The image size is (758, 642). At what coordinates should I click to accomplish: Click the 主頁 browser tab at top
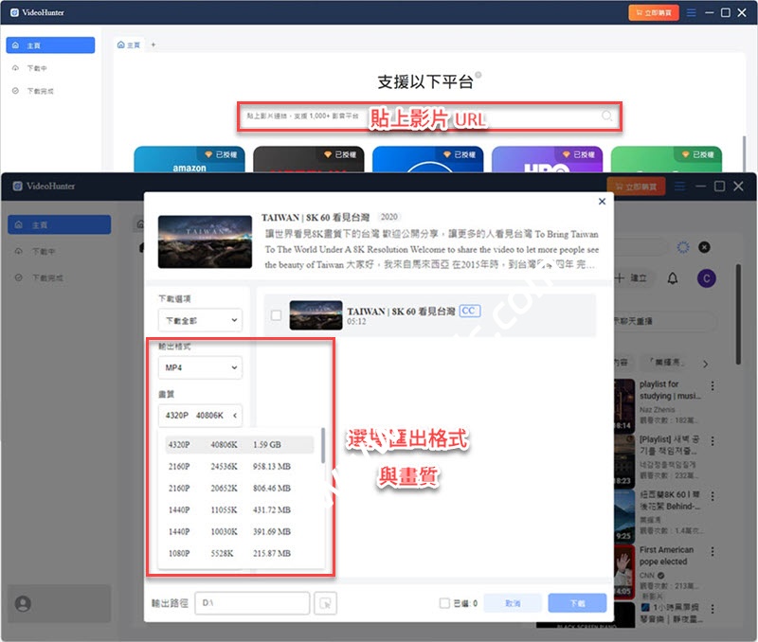coord(128,44)
